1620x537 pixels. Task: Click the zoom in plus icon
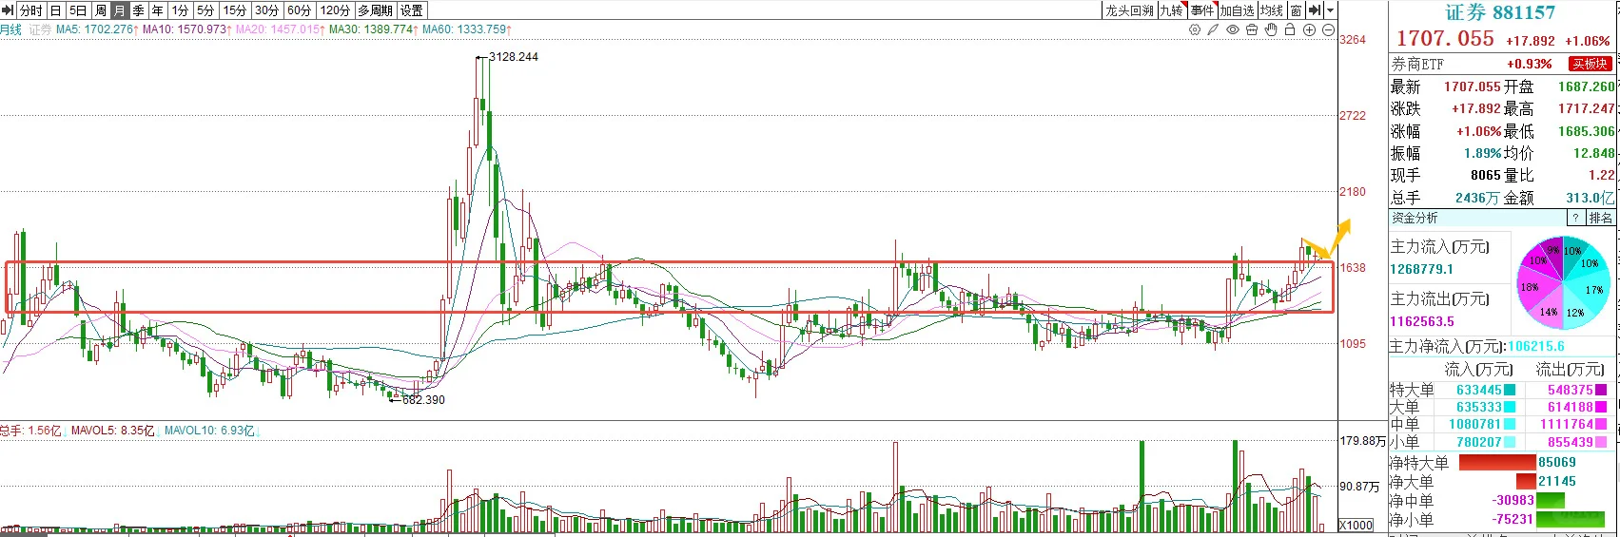tap(1309, 29)
